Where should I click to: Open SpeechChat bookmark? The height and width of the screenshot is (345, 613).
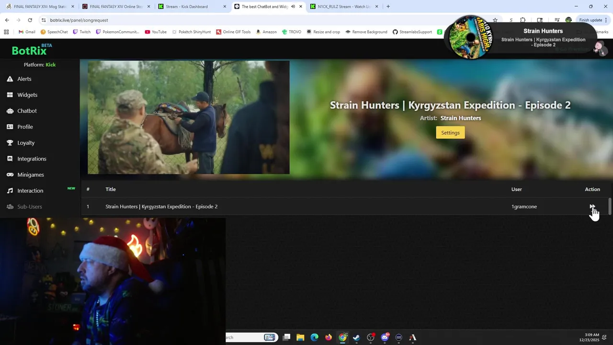pyautogui.click(x=54, y=32)
